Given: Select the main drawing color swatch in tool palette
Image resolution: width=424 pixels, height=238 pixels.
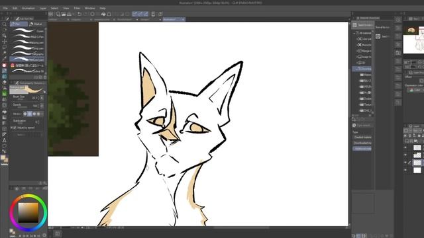Looking at the screenshot, I should pos(3,157).
